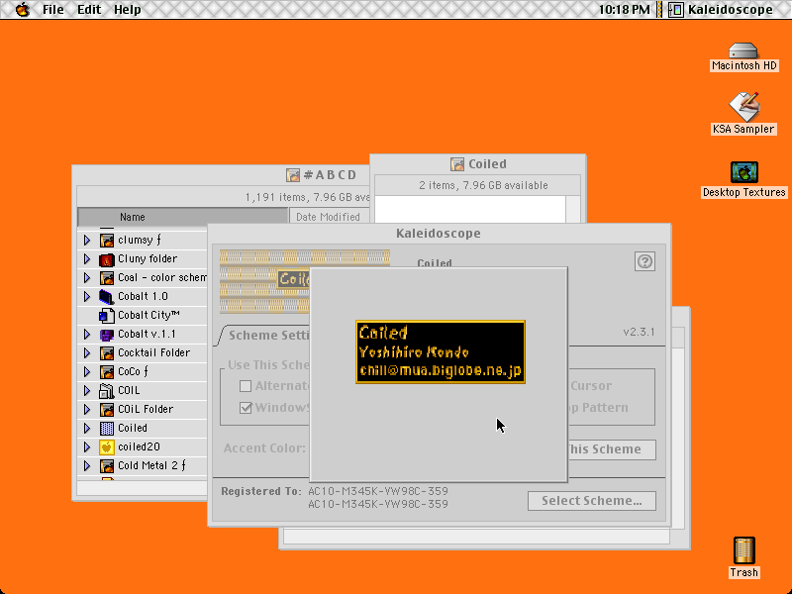Viewport: 792px width, 594px height.
Task: Select the COIL folder icon
Action: coord(107,390)
